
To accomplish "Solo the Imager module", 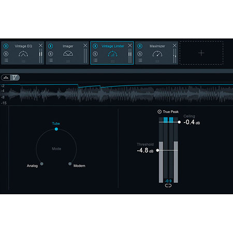I will coord(51,54).
